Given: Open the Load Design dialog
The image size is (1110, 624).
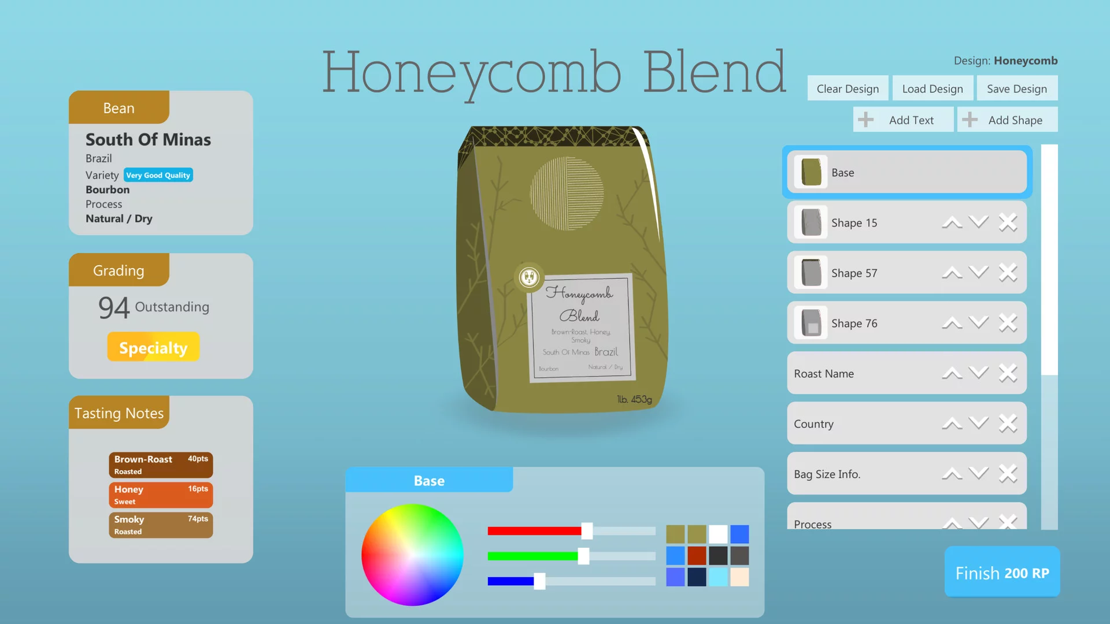Looking at the screenshot, I should [x=933, y=88].
